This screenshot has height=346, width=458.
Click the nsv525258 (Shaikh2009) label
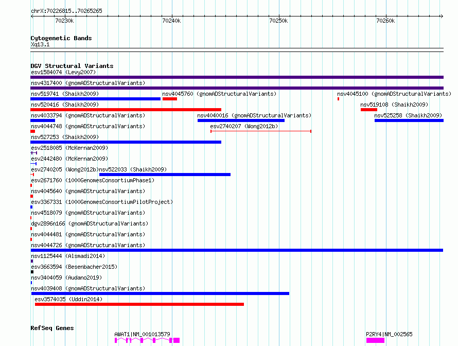[408, 115]
